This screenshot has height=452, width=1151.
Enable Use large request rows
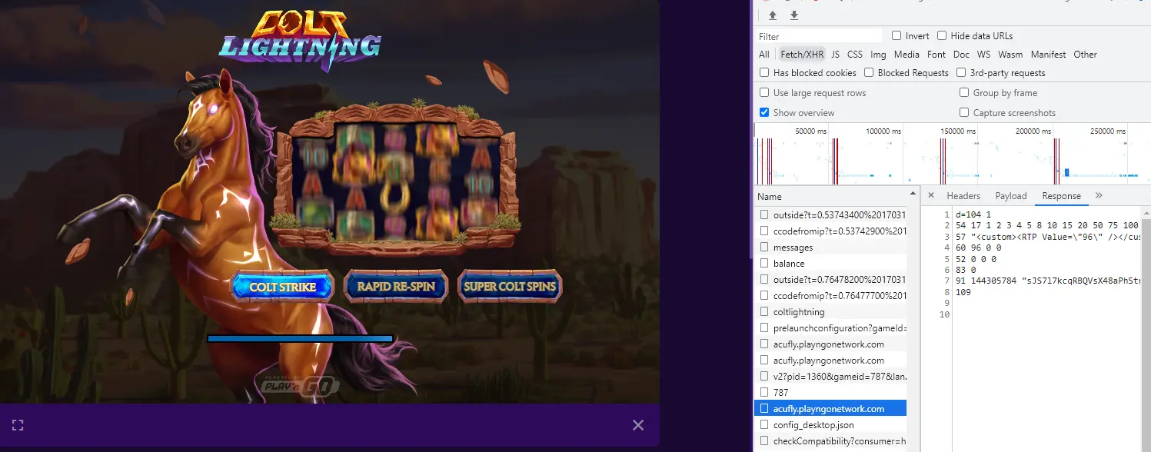pos(764,93)
